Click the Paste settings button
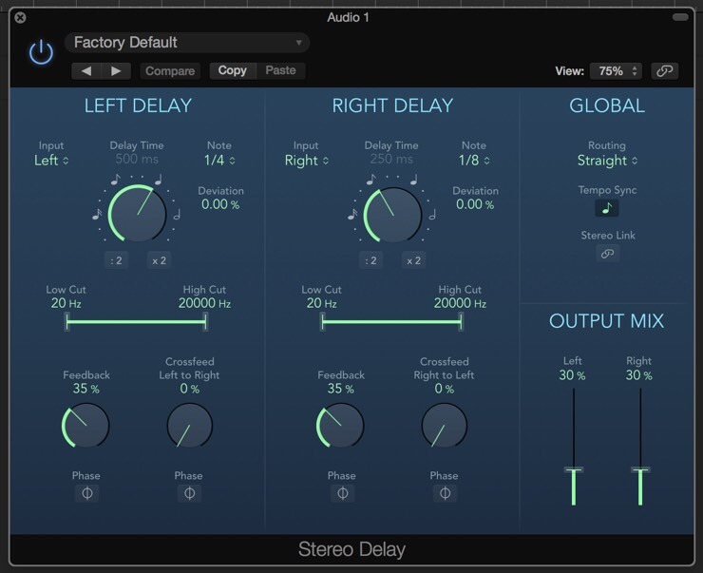The image size is (703, 573). coord(280,70)
